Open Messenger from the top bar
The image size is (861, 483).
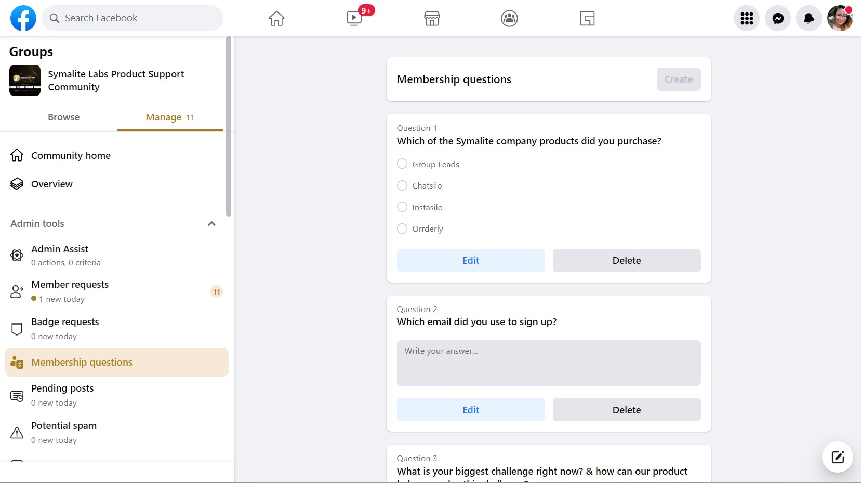[x=778, y=18]
